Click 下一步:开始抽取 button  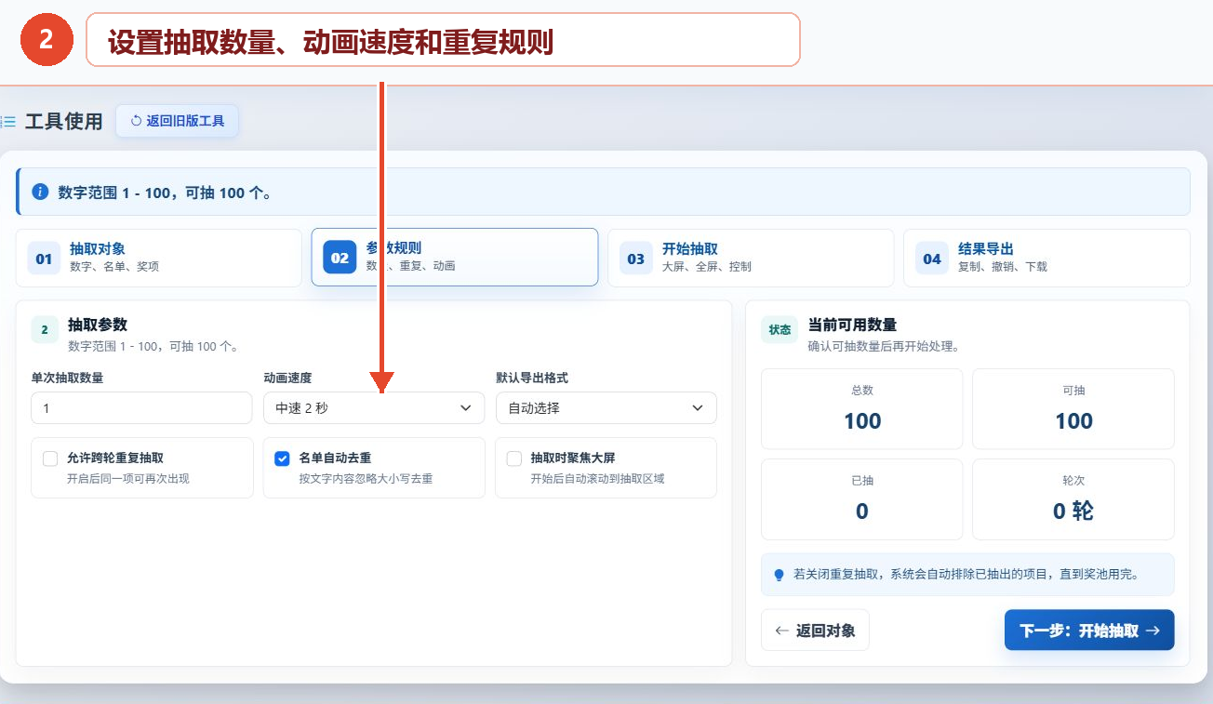tap(1089, 631)
